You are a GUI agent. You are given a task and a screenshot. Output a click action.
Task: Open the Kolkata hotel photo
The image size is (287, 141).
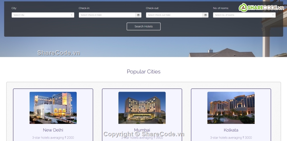[231, 108]
